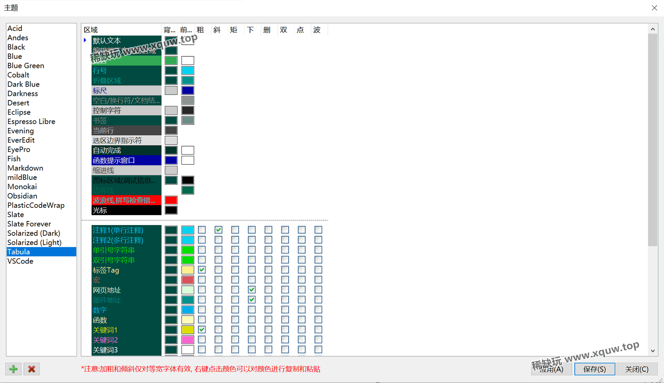Open blue foreground swatch for 标尺
Screen dimensions: 664x383
click(188, 90)
